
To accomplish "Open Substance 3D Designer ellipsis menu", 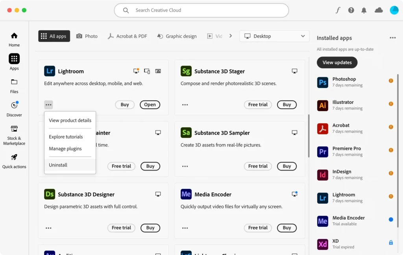I will click(x=48, y=228).
